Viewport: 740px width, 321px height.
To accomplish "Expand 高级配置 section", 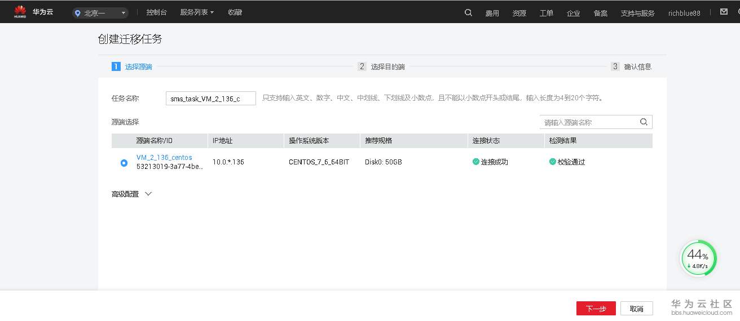I will click(x=132, y=194).
